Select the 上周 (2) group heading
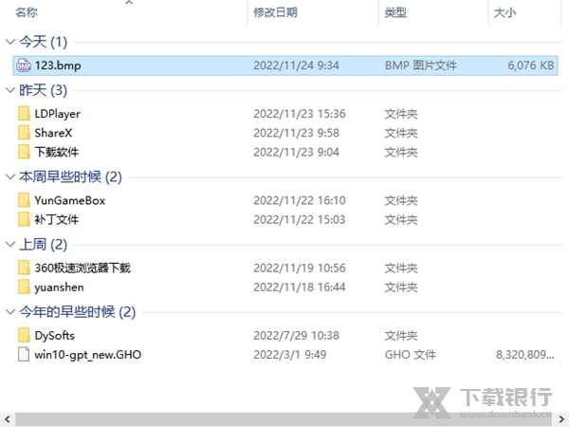Screen dimensions: 569x427 pos(44,245)
